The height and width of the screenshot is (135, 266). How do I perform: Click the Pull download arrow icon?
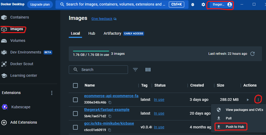[x=219, y=118]
